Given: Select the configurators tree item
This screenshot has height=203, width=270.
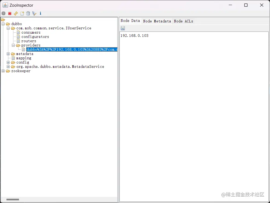Looking at the screenshot, I should pyautogui.click(x=35, y=37).
